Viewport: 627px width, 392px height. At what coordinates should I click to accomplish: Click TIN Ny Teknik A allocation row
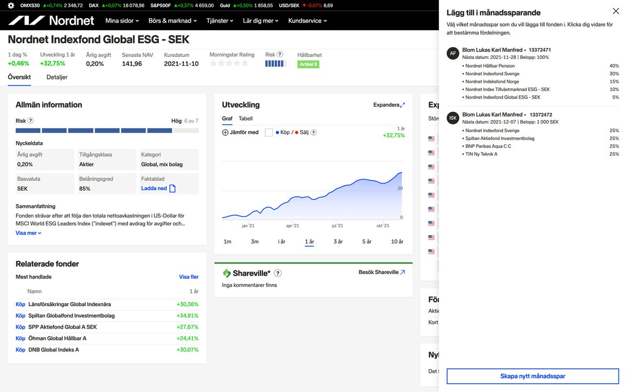pyautogui.click(x=541, y=154)
